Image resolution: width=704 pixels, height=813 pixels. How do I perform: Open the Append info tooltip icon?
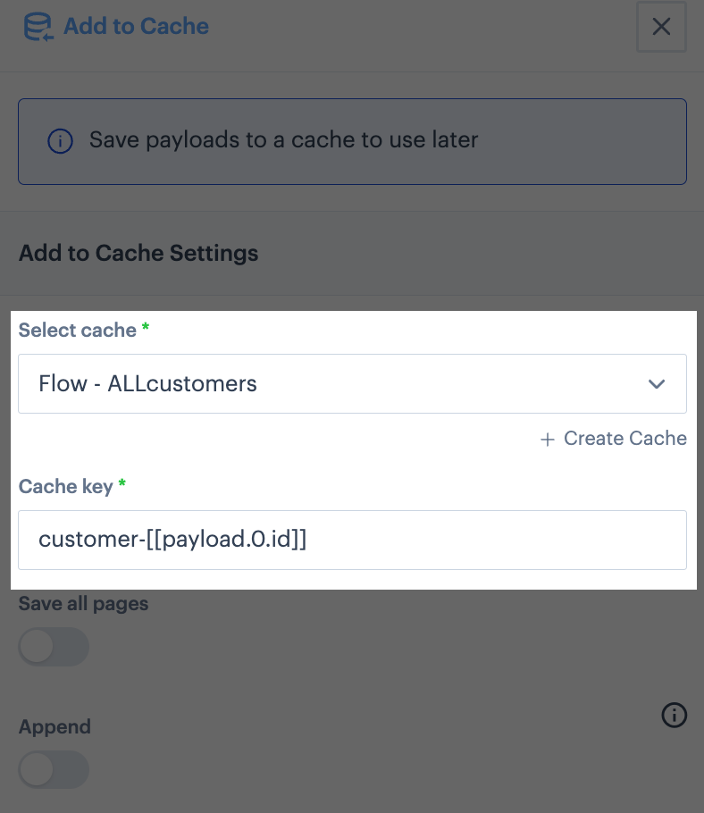pos(674,715)
